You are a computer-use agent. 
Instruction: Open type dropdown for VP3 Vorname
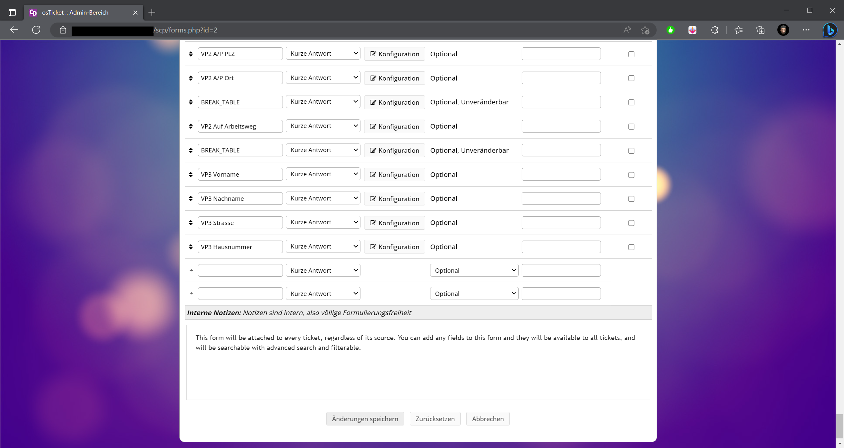[323, 174]
